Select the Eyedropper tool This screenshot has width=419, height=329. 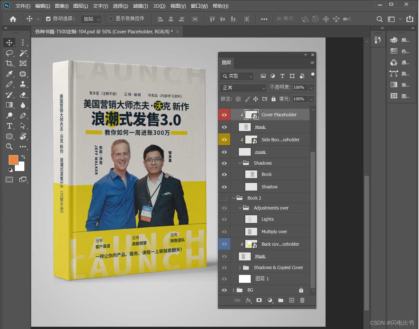tap(9, 74)
